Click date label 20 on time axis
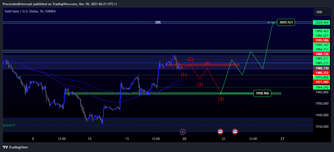334x152 pixels. click(185, 139)
